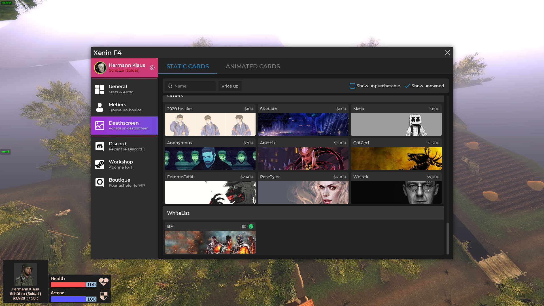Click the green world label
The height and width of the screenshot is (306, 544).
5,152
